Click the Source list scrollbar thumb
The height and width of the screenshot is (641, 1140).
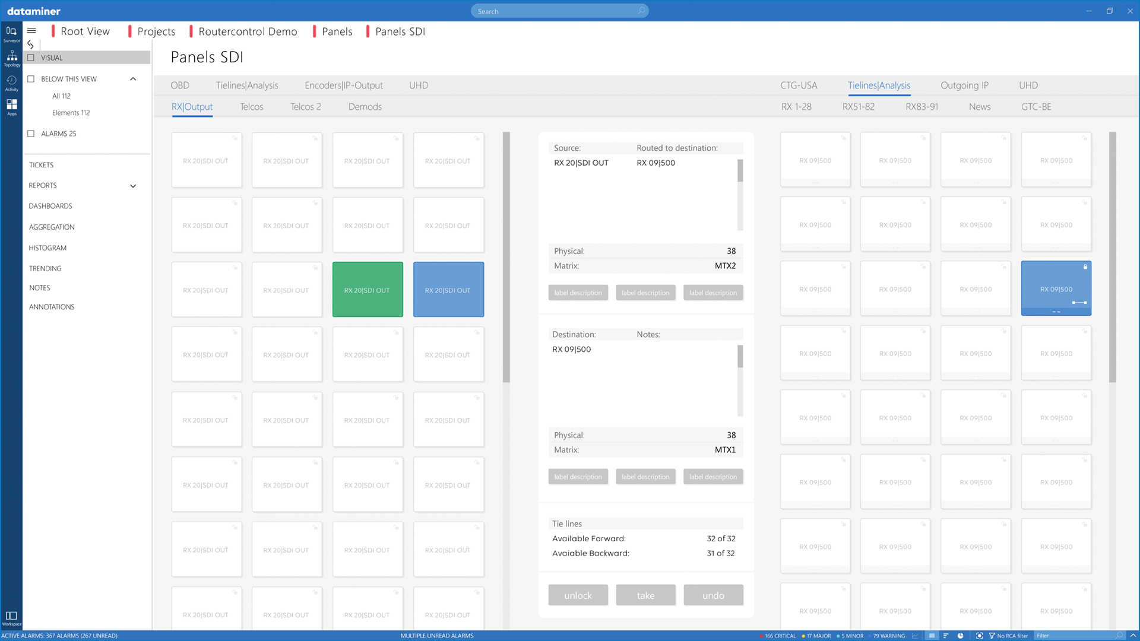[x=740, y=171]
